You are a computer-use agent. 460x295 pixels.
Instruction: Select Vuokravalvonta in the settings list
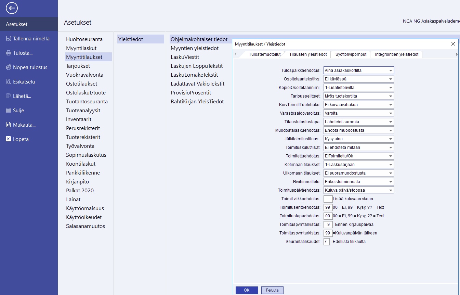[88, 75]
